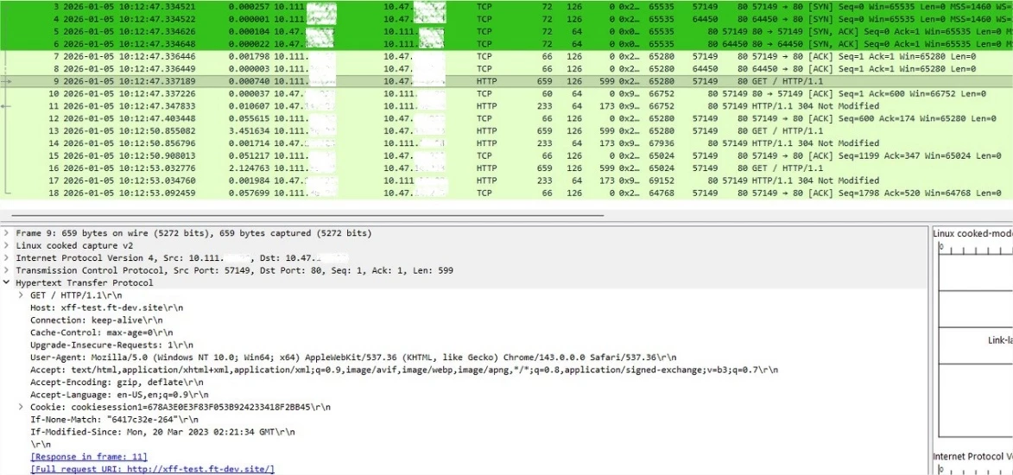Viewport: 1013px width, 475px height.
Task: Select the Accept-Language header line
Action: point(119,395)
